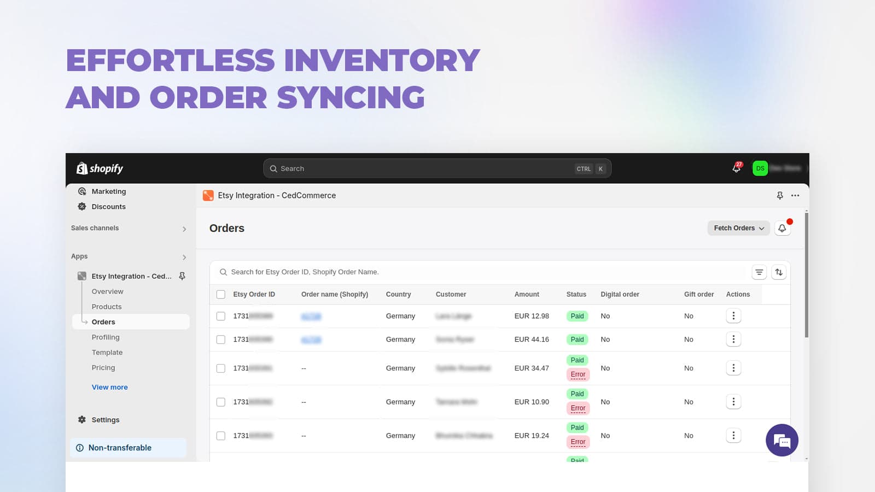Open the chat support bubble
Screen dimensions: 875x492
(x=781, y=440)
